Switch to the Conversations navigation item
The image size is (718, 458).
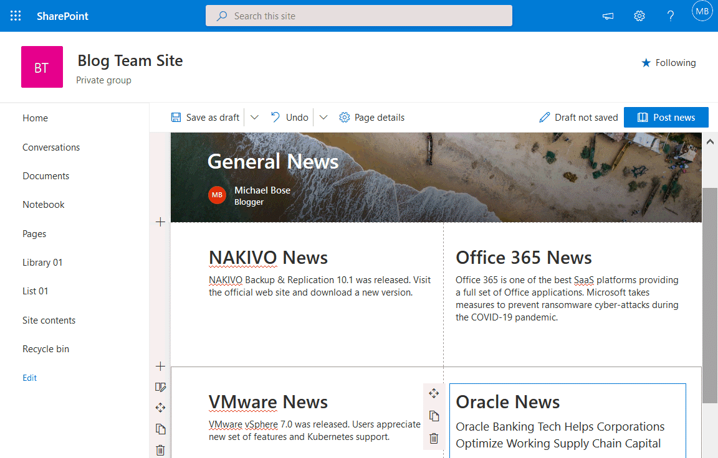[51, 147]
